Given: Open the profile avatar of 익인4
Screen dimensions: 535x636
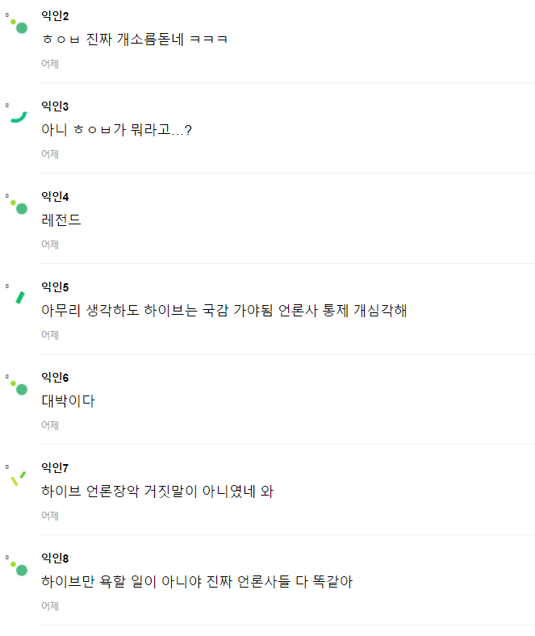Looking at the screenshot, I should [x=19, y=207].
